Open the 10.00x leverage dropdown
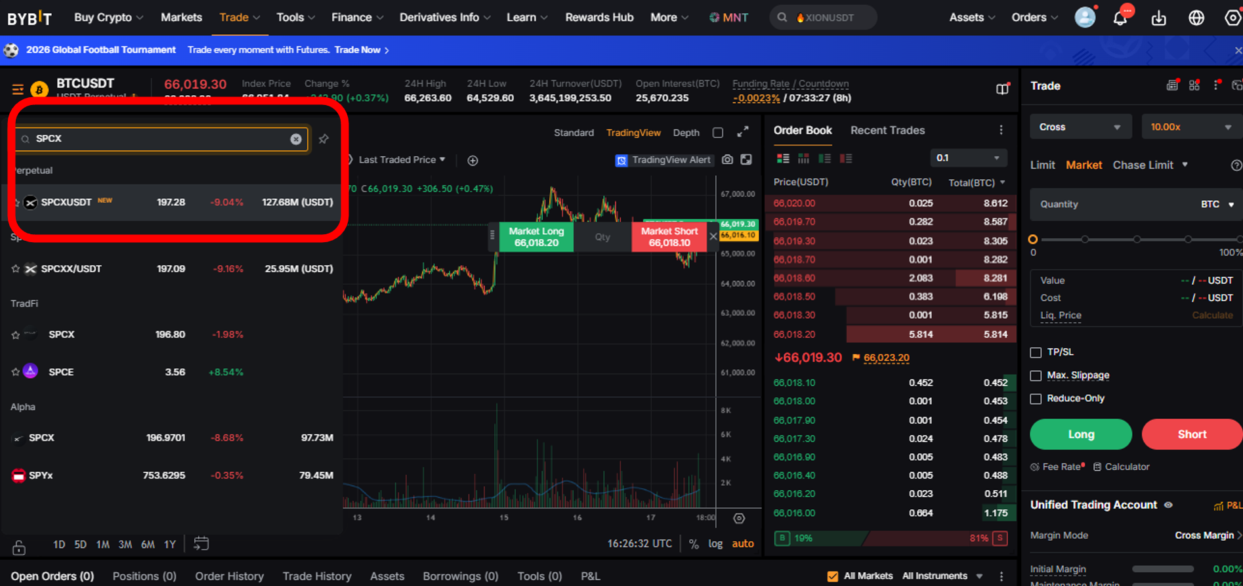The image size is (1243, 586). pos(1192,127)
